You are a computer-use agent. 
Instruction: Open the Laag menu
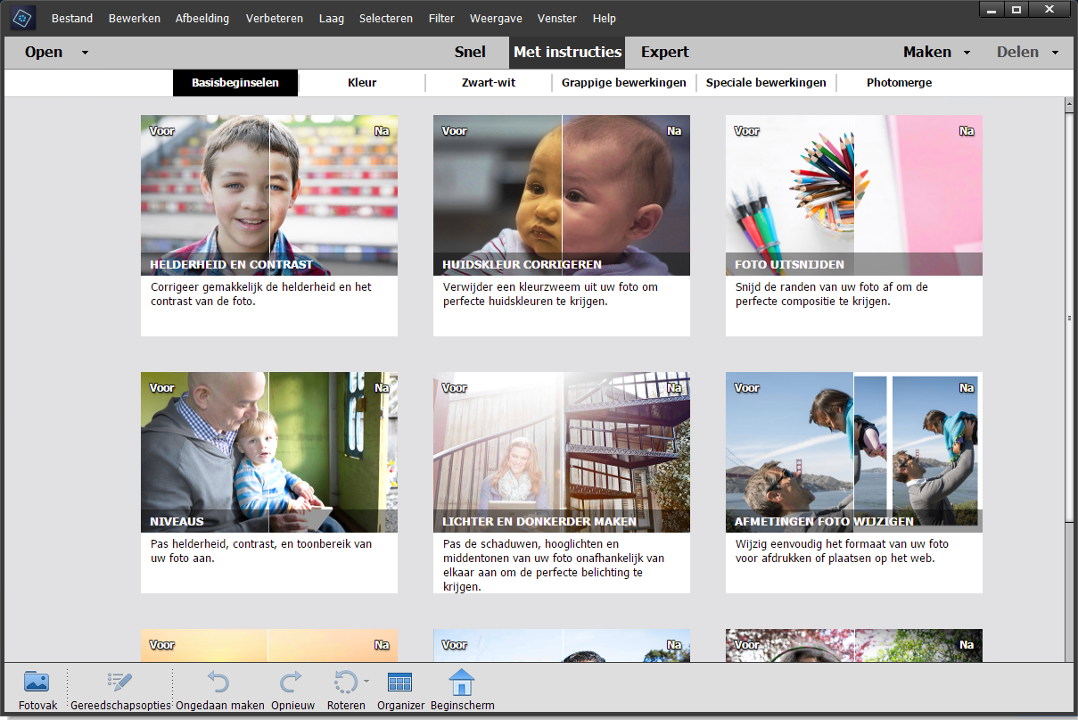coord(332,18)
